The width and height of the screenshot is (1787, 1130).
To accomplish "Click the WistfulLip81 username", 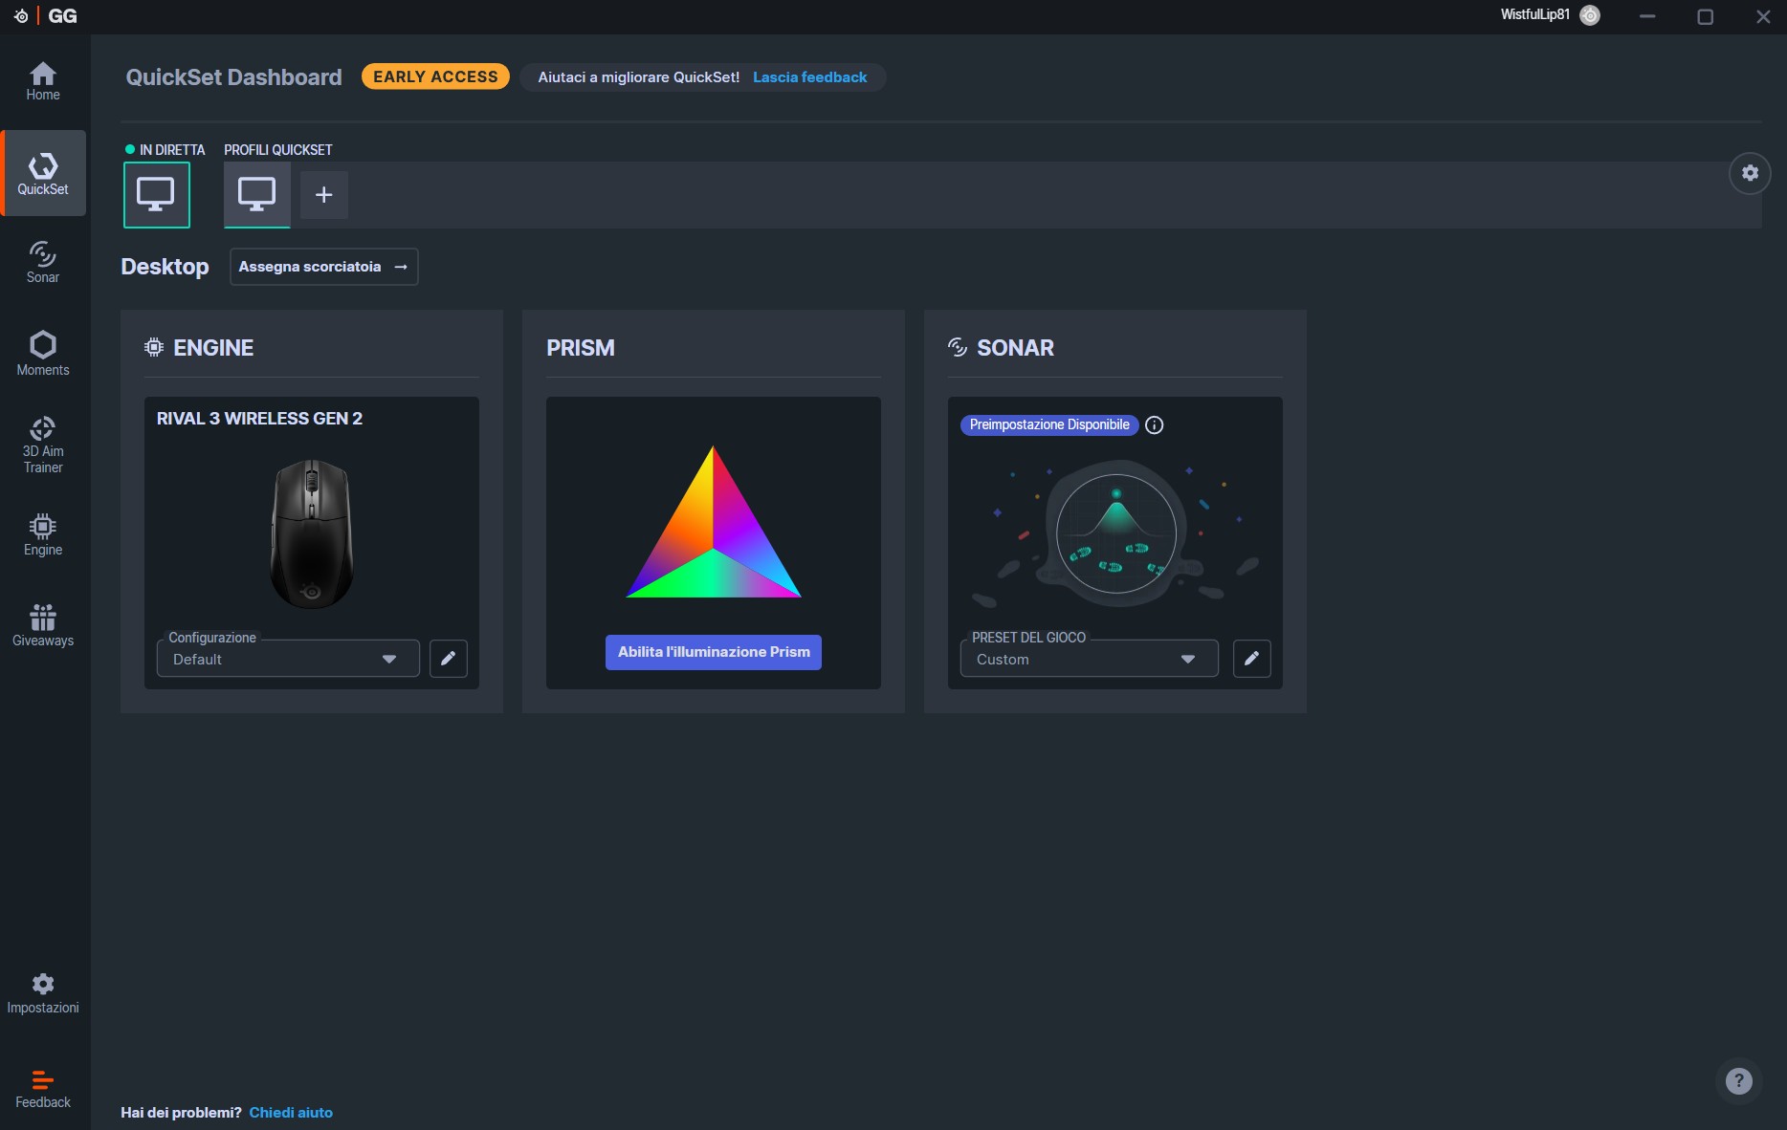I will 1534,14.
